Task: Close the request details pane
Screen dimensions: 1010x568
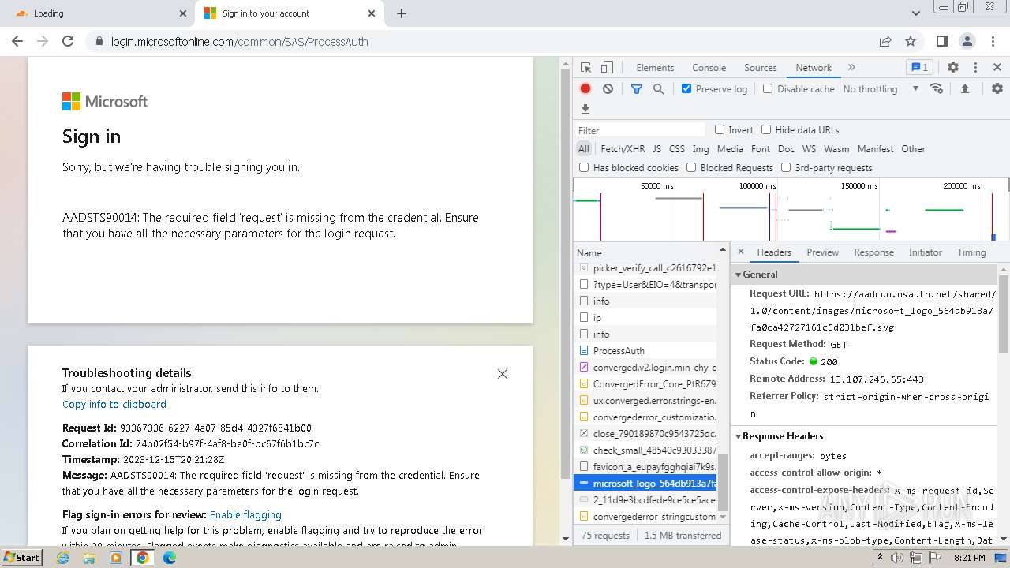Action: [x=740, y=252]
